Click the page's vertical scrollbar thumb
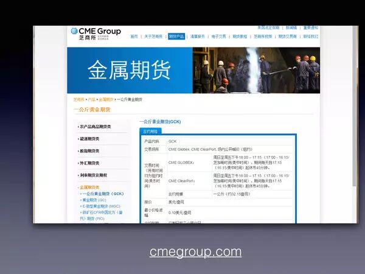The width and height of the screenshot is (365, 274). click(x=355, y=106)
